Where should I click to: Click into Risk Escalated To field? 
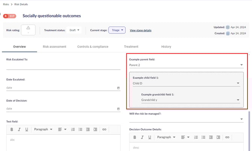tap(63, 66)
